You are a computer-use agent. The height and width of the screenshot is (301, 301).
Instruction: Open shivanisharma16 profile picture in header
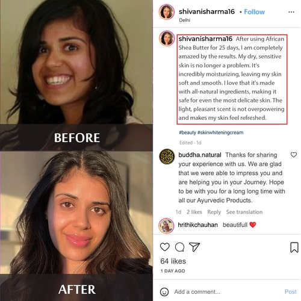[x=167, y=12]
